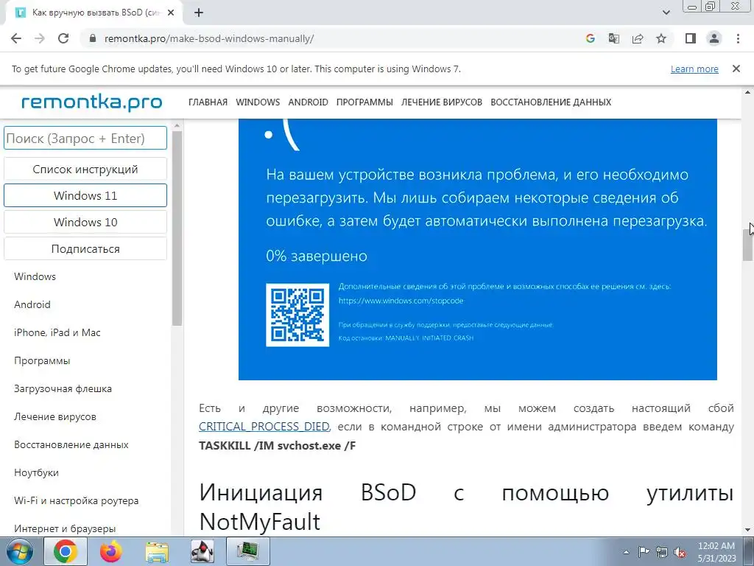The image size is (754, 566).
Task: Follow the CRITICAL_PROCESS_DIED link
Action: [x=264, y=427]
